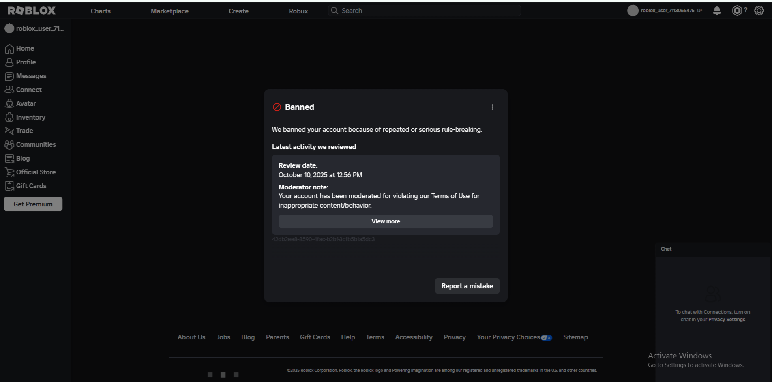
Task: Open the Terms footer link
Action: pos(375,337)
